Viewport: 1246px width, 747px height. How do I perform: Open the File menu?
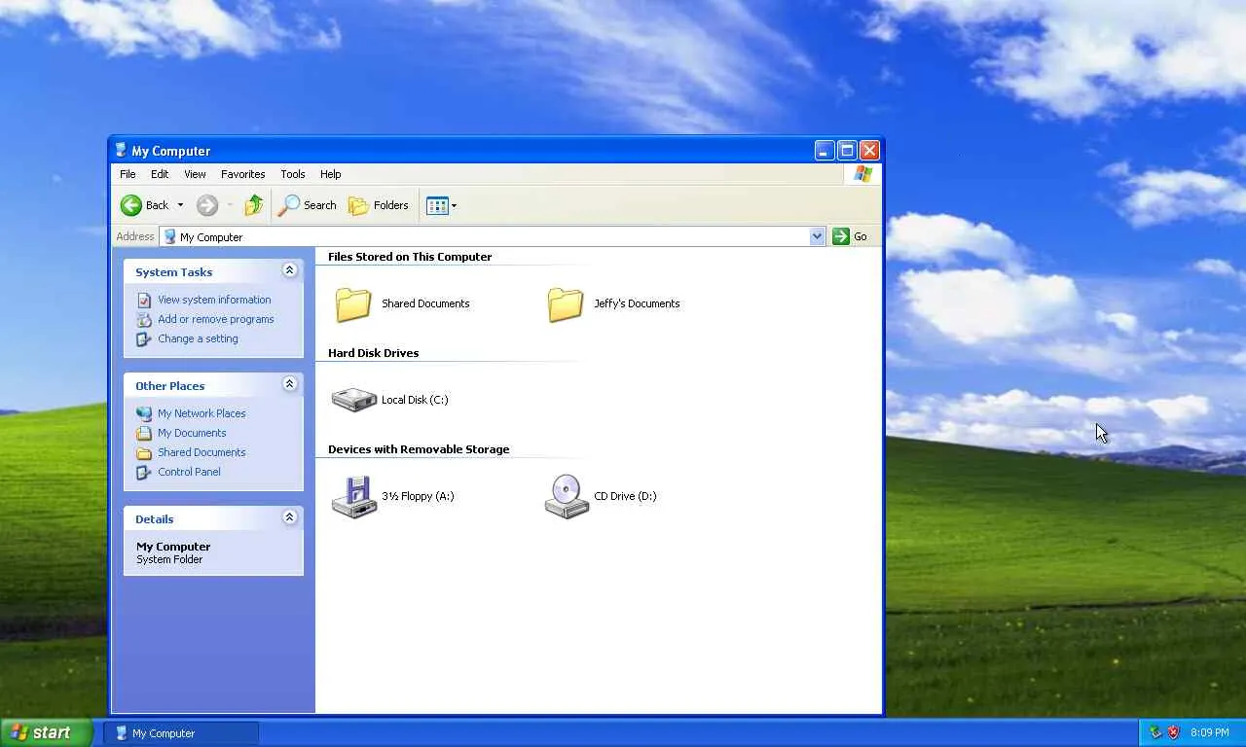[128, 174]
